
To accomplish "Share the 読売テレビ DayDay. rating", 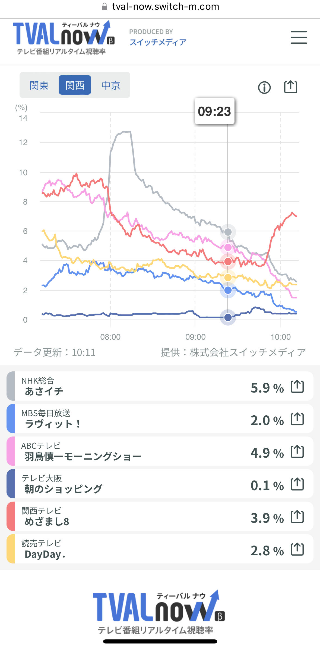I will (297, 549).
